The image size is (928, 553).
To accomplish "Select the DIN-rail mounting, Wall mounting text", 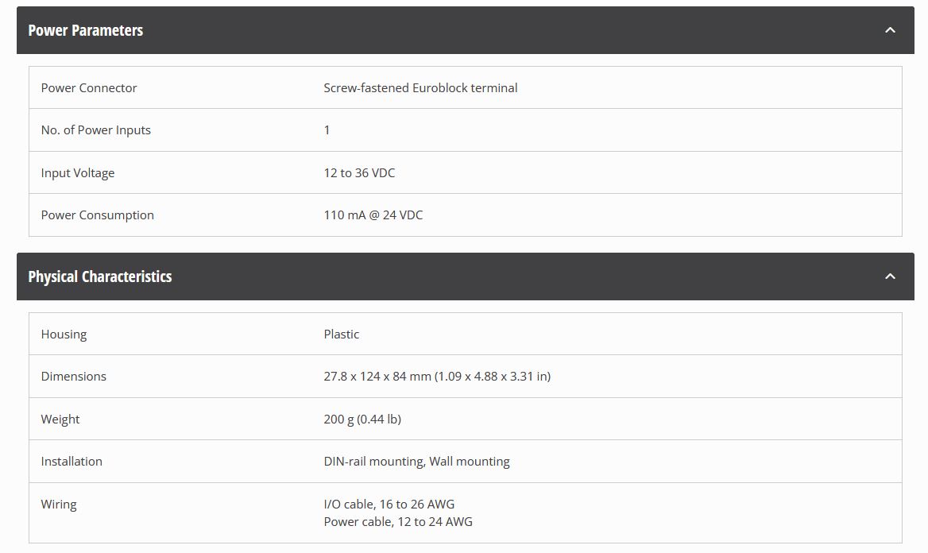I will point(416,462).
